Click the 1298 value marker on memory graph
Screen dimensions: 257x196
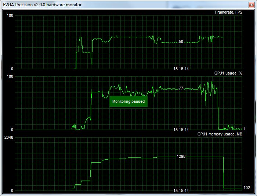[181, 157]
